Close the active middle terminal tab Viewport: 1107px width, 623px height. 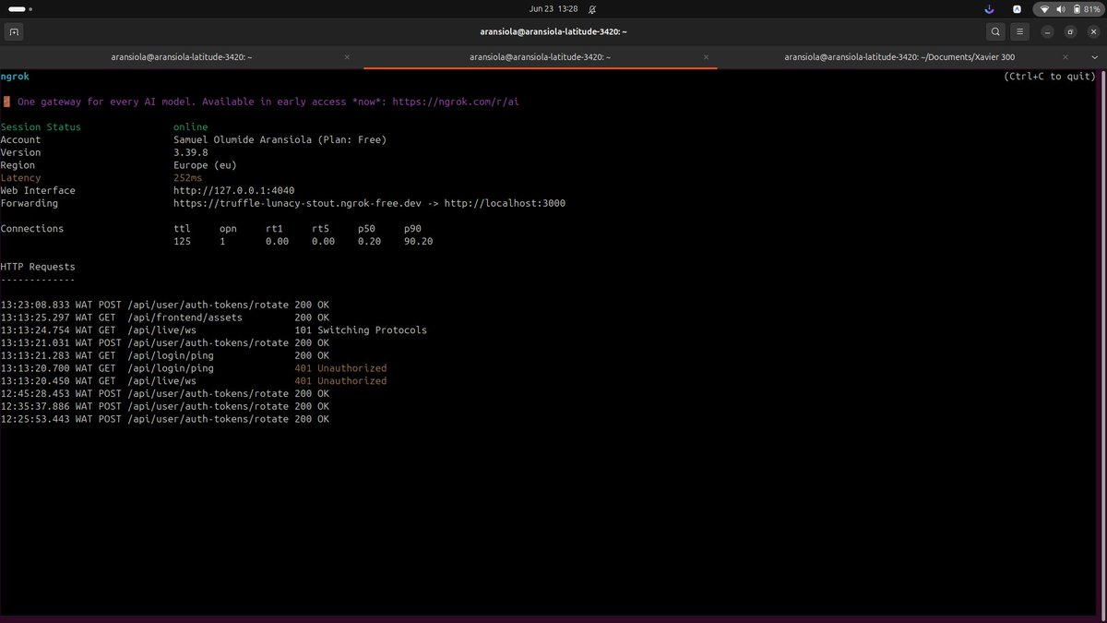pyautogui.click(x=707, y=56)
